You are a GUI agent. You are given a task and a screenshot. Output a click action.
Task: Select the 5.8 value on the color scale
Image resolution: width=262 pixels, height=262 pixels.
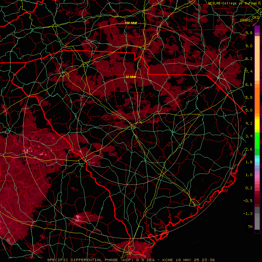pyautogui.click(x=249, y=98)
